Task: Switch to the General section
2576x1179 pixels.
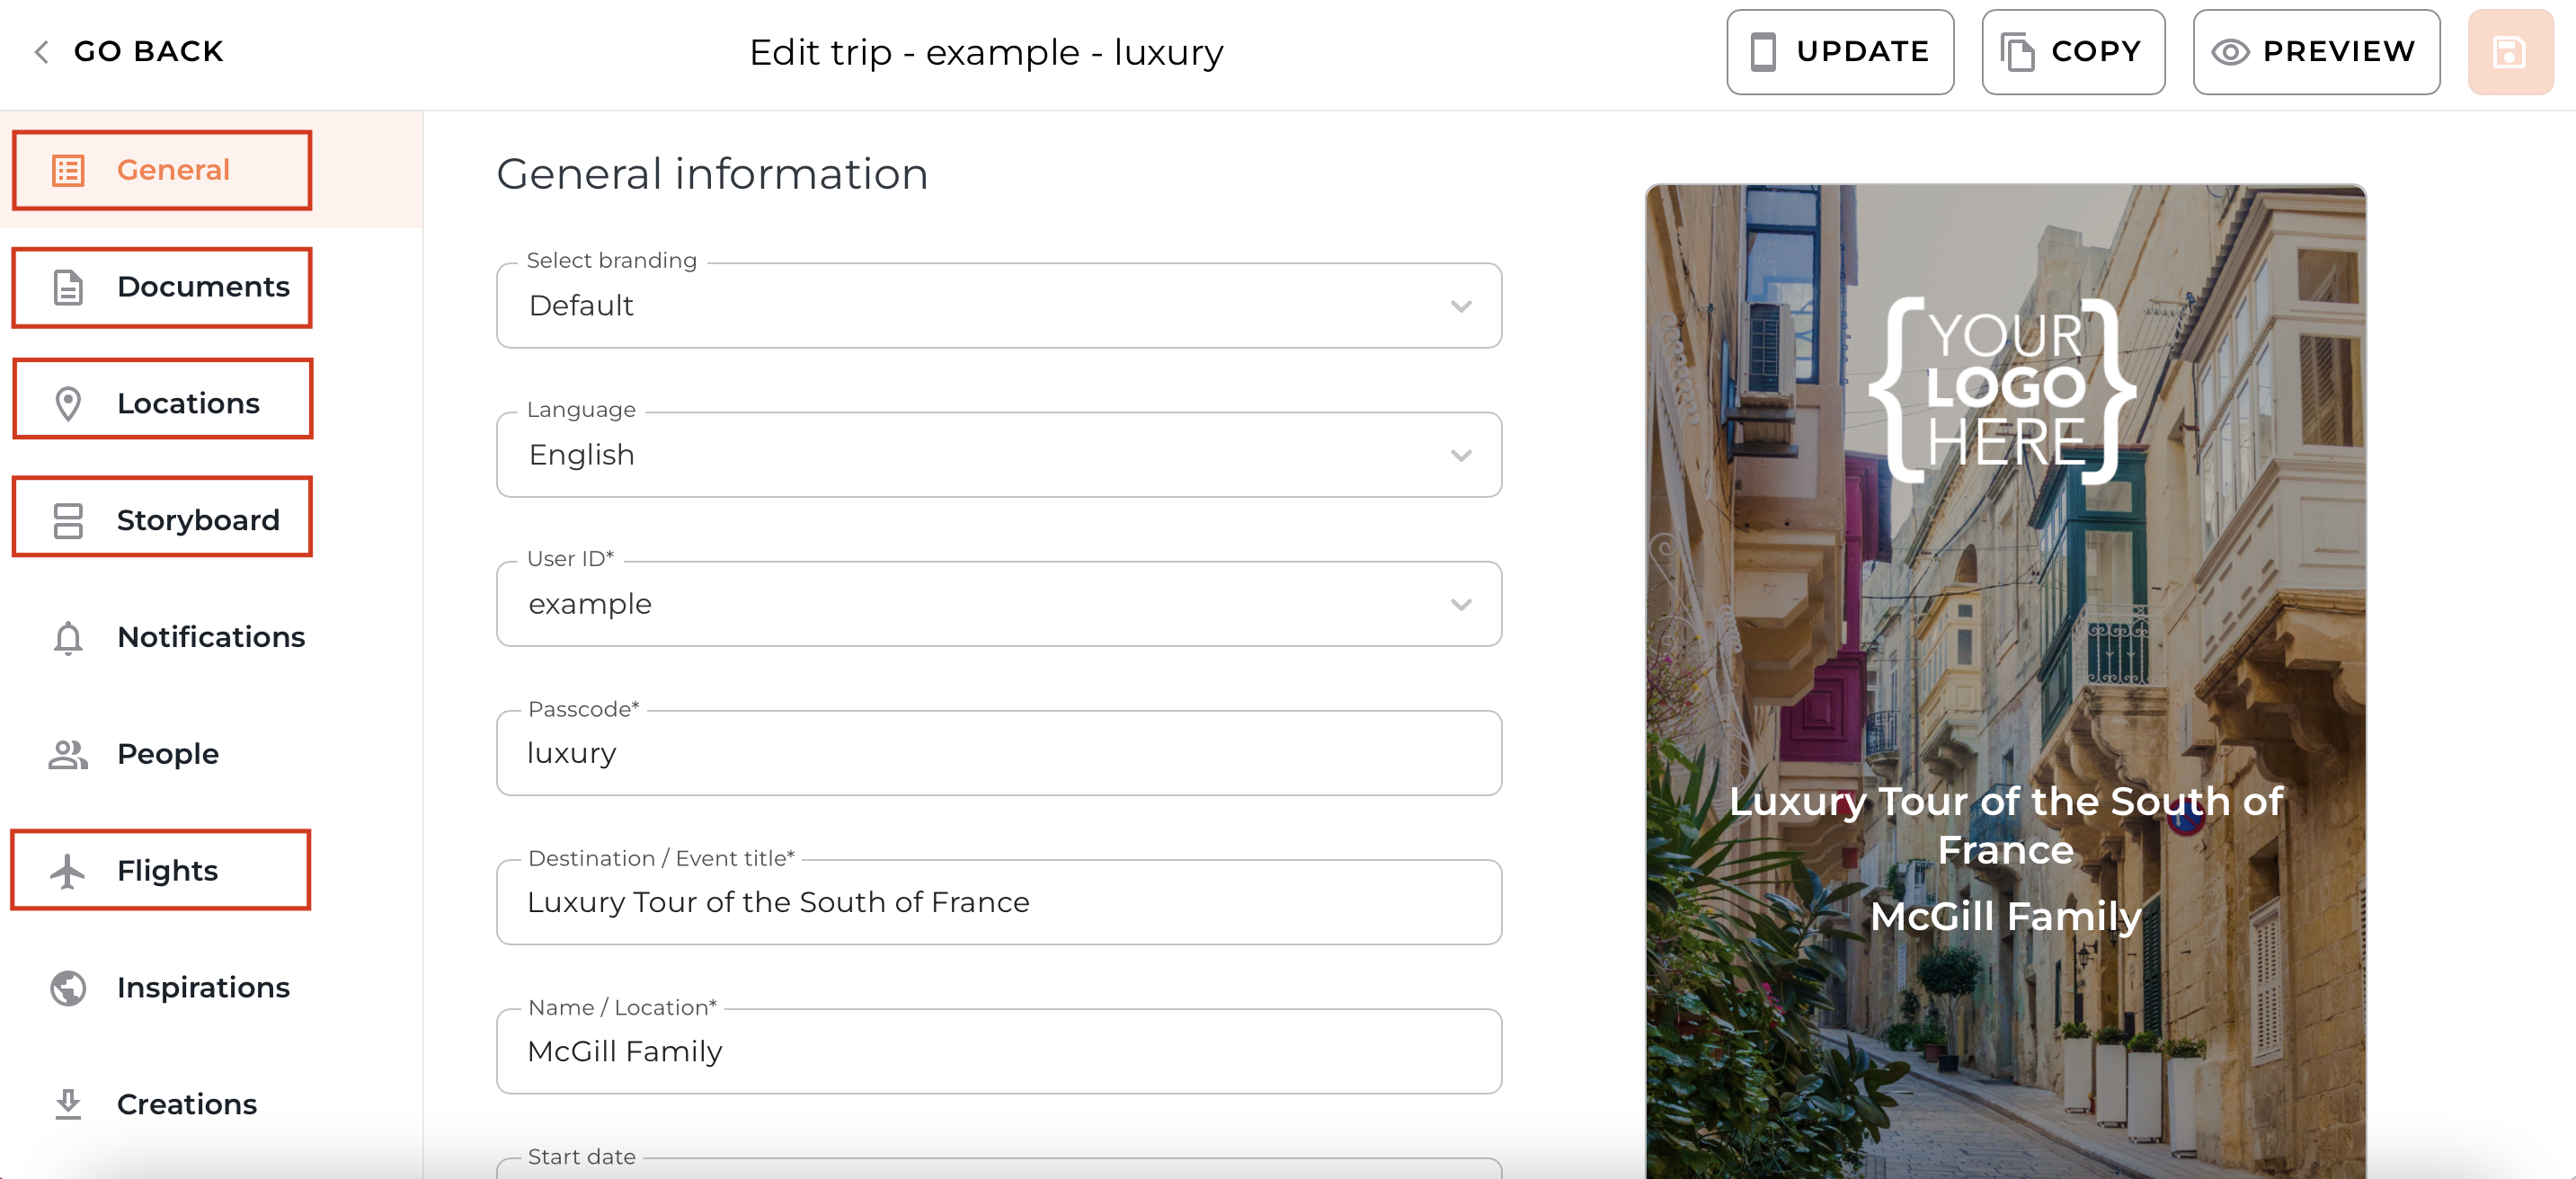Action: pyautogui.click(x=162, y=170)
